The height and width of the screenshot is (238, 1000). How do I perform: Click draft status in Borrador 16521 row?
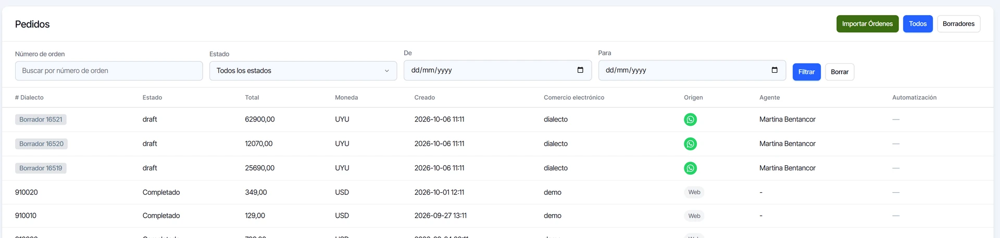(150, 120)
